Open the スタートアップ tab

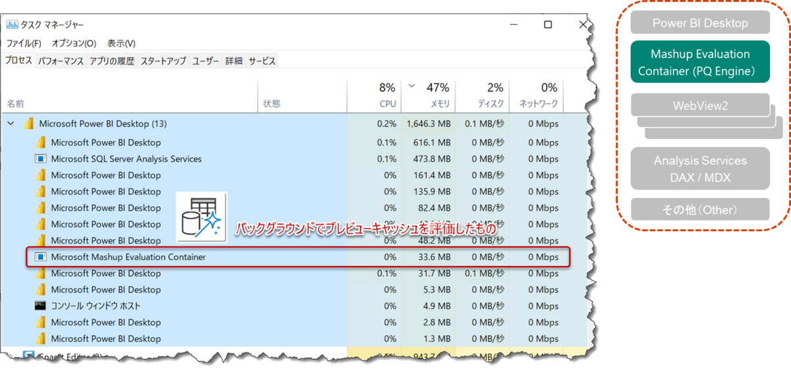(163, 61)
